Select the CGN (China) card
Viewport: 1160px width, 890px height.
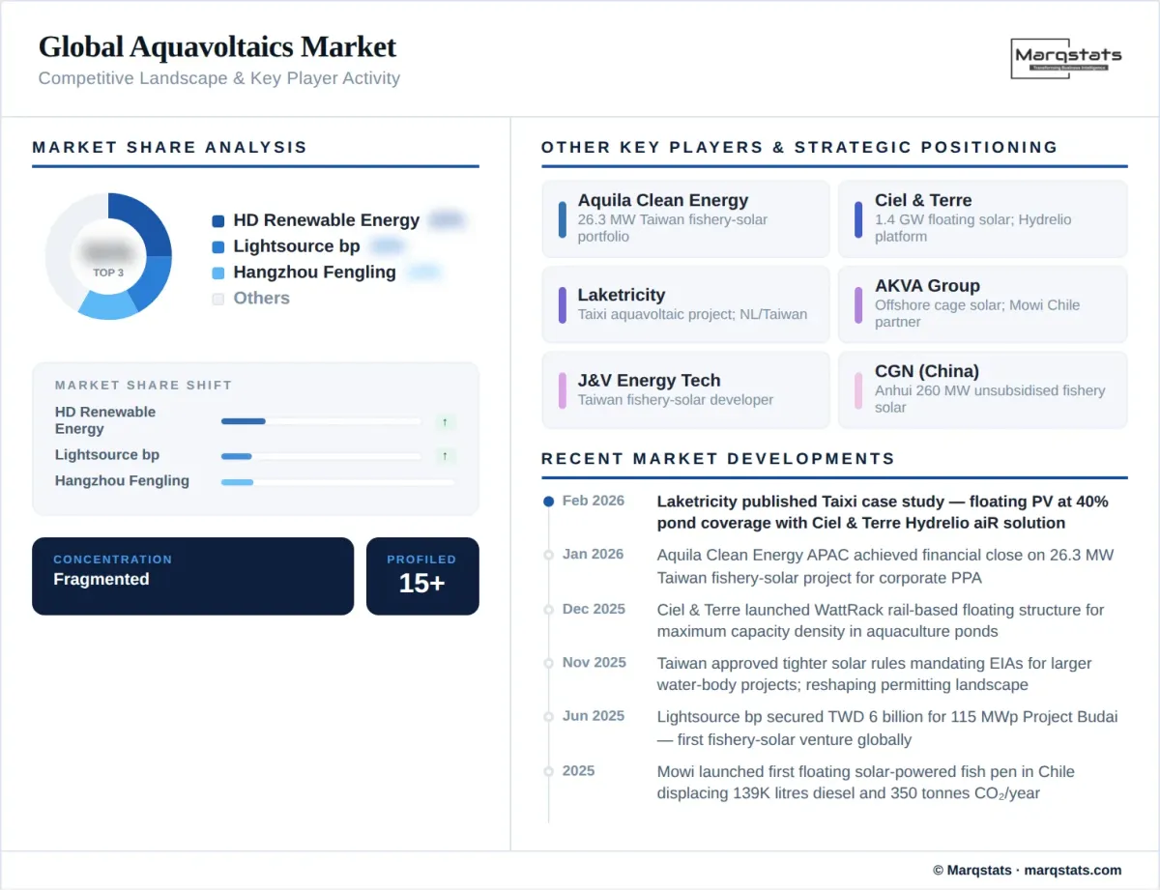(x=982, y=389)
